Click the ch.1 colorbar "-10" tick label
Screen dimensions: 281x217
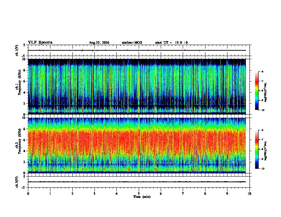tap(263, 110)
